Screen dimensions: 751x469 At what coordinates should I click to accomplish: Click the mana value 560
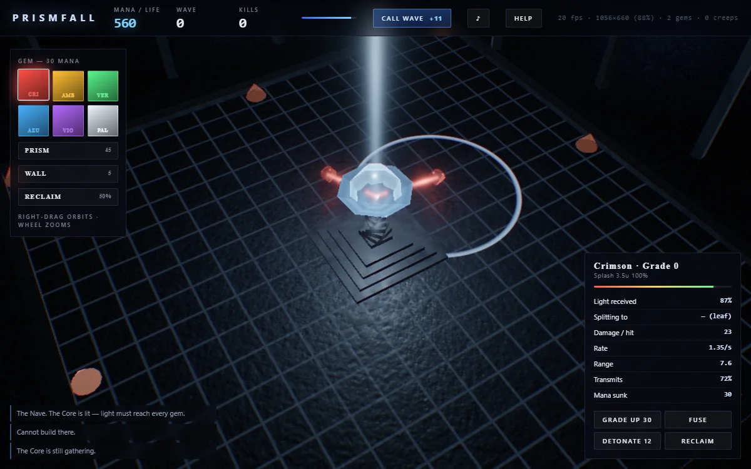point(125,23)
